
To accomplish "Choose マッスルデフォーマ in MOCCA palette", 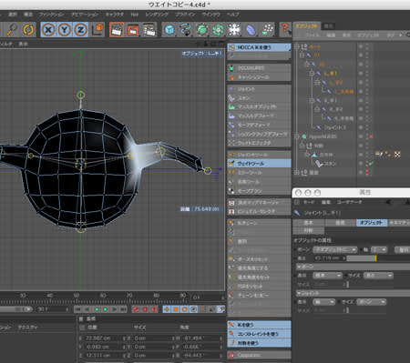I will pos(259,116).
